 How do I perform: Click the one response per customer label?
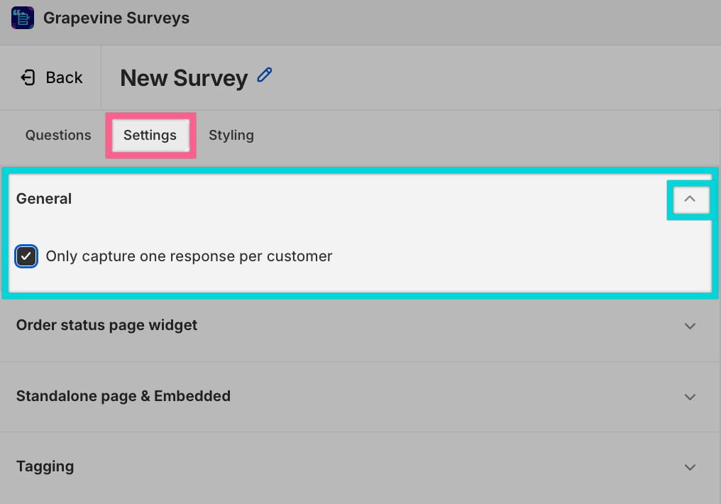pyautogui.click(x=189, y=256)
